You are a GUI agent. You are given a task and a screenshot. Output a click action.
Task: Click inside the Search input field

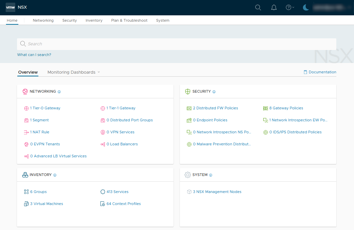tap(177, 44)
